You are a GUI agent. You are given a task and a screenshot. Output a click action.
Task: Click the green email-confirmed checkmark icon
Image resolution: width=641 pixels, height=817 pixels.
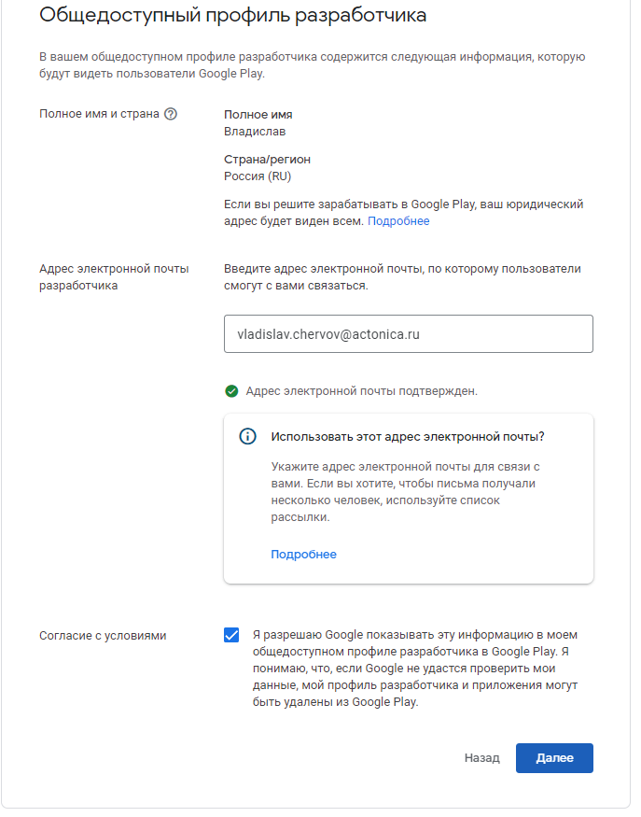click(231, 391)
